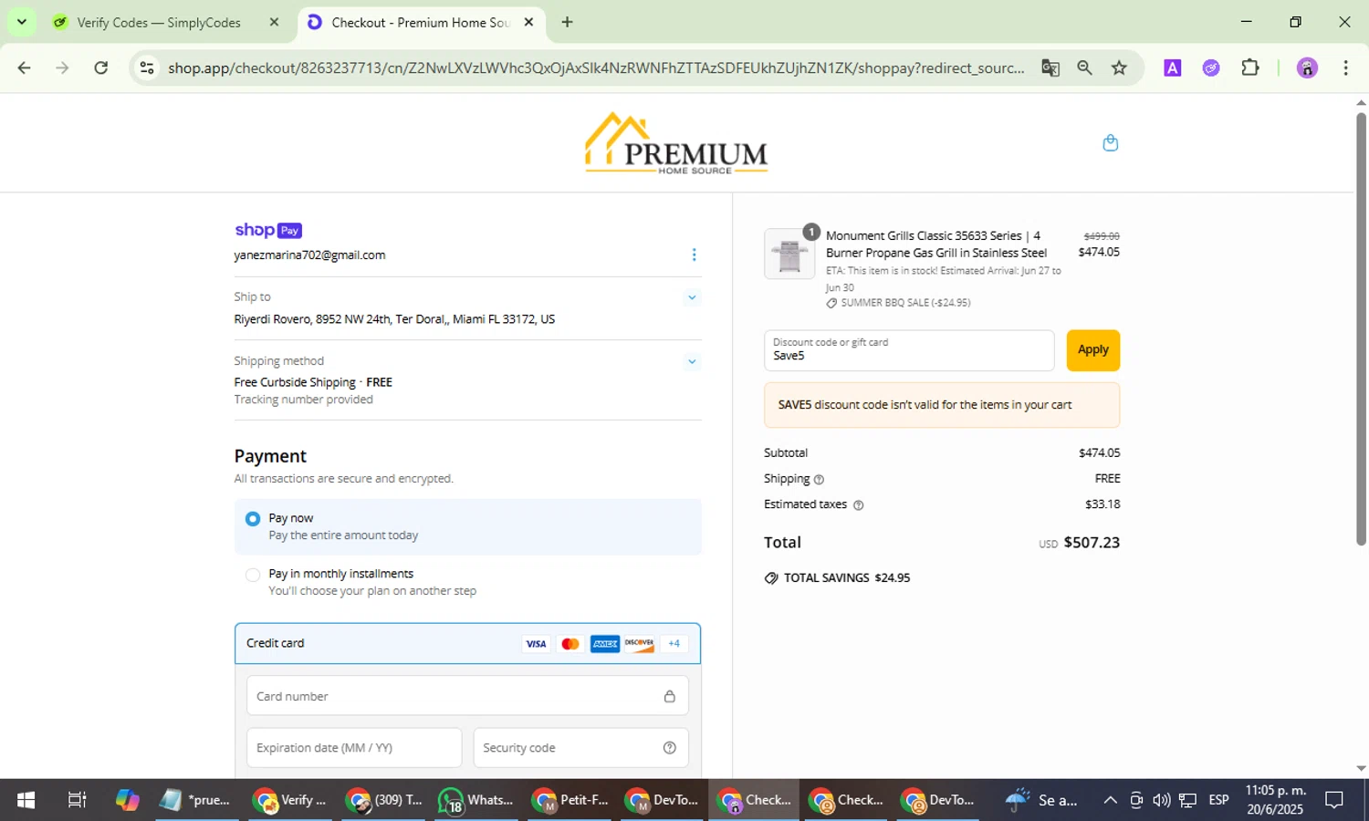Open the Extensions puzzle menu
The width and height of the screenshot is (1369, 821).
coord(1250,68)
